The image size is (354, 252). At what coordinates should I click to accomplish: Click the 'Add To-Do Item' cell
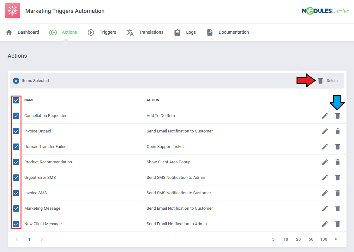click(x=161, y=116)
